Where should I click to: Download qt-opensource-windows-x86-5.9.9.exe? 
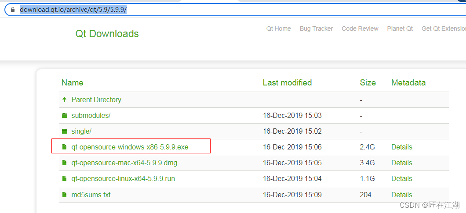click(x=130, y=147)
